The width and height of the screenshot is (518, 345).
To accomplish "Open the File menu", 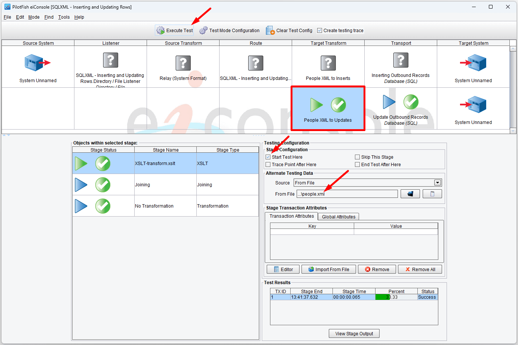I will (x=7, y=17).
